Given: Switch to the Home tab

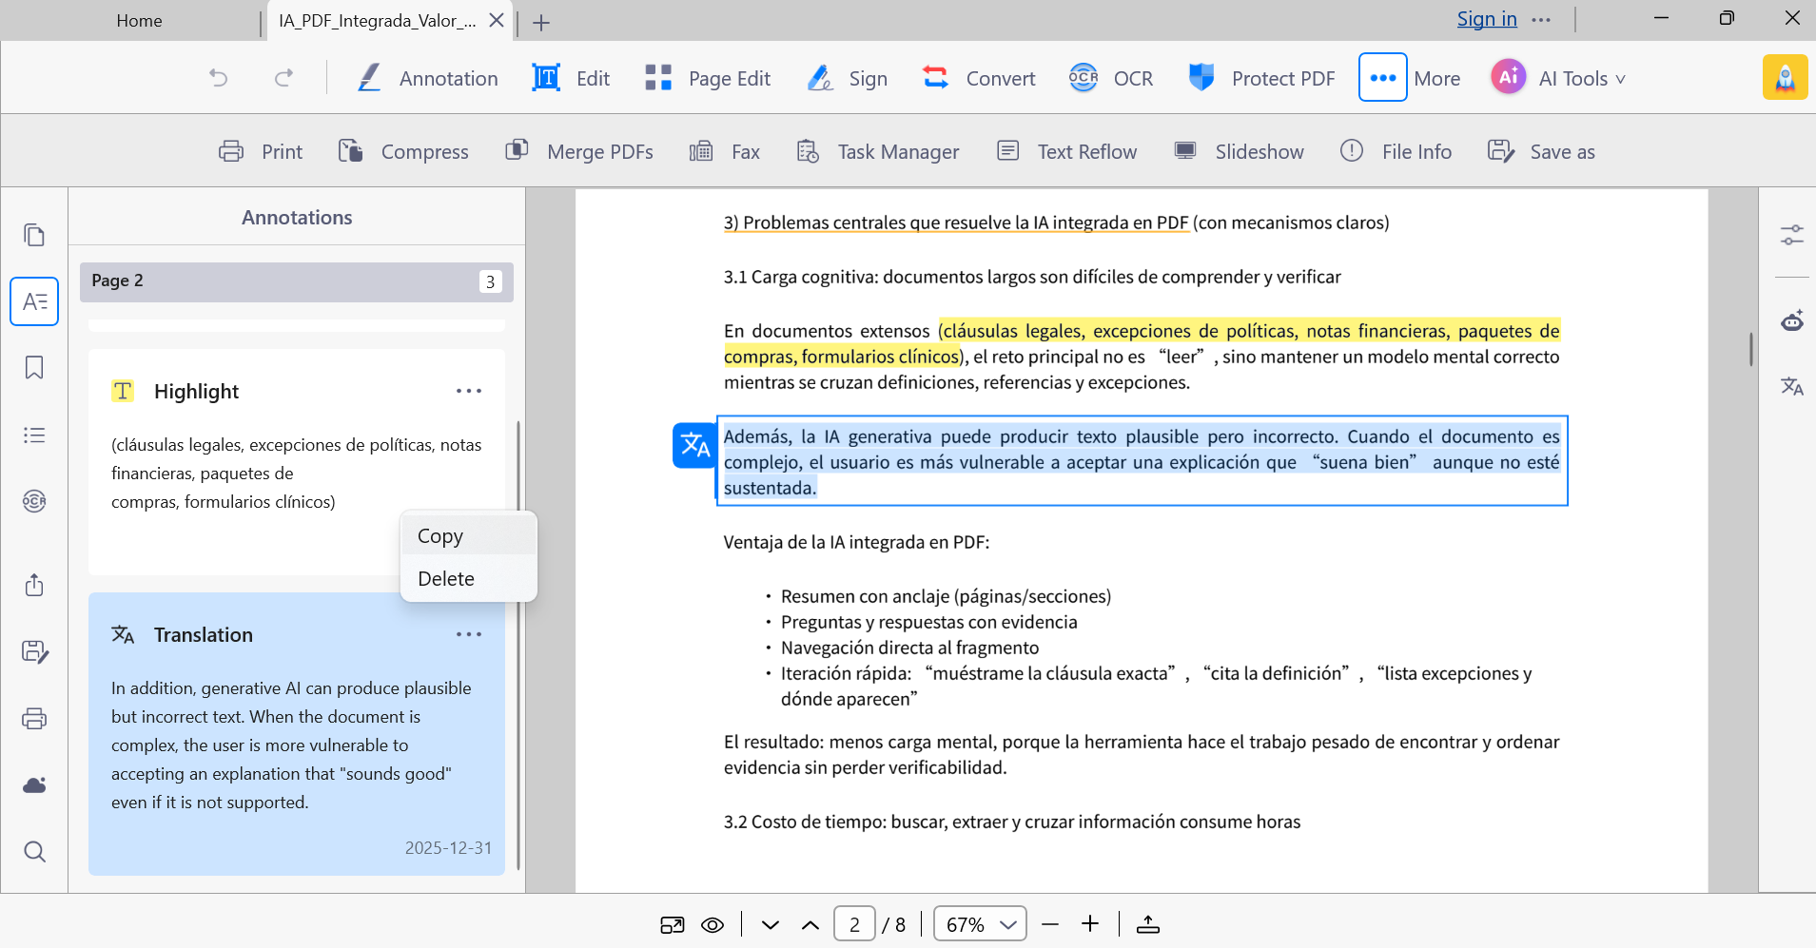Looking at the screenshot, I should [139, 20].
